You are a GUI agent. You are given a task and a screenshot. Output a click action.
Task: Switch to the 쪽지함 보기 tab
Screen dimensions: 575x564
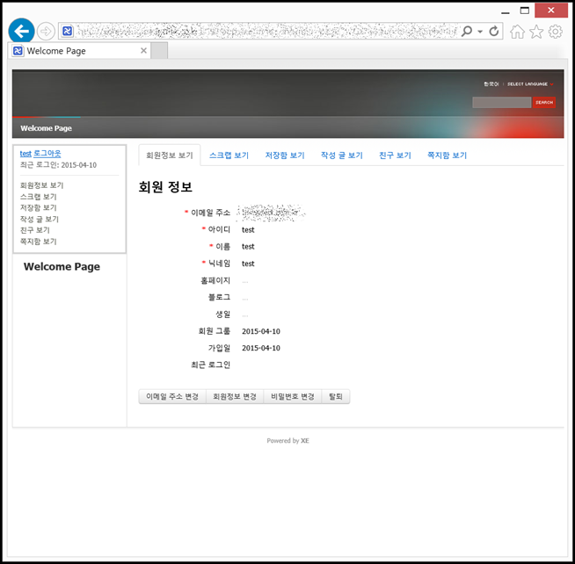point(447,155)
